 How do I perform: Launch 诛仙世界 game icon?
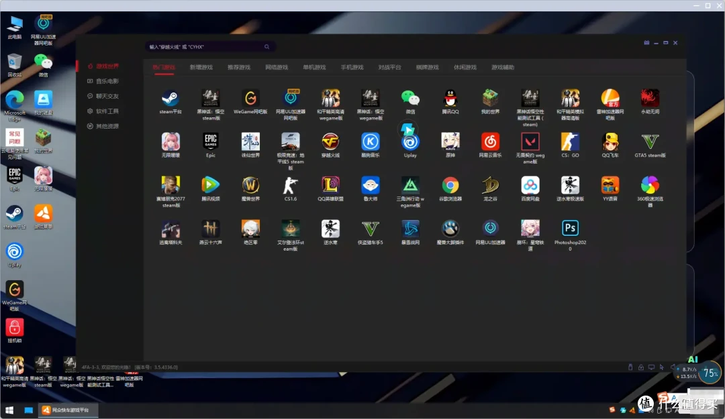tap(250, 142)
